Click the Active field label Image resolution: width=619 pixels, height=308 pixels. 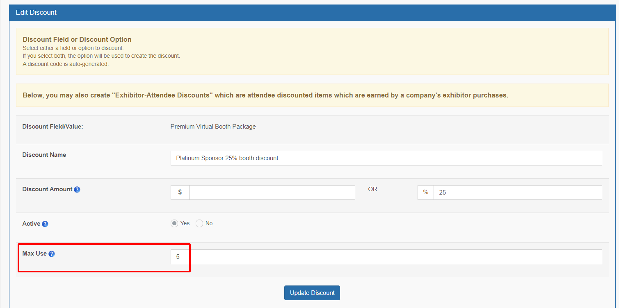point(31,224)
